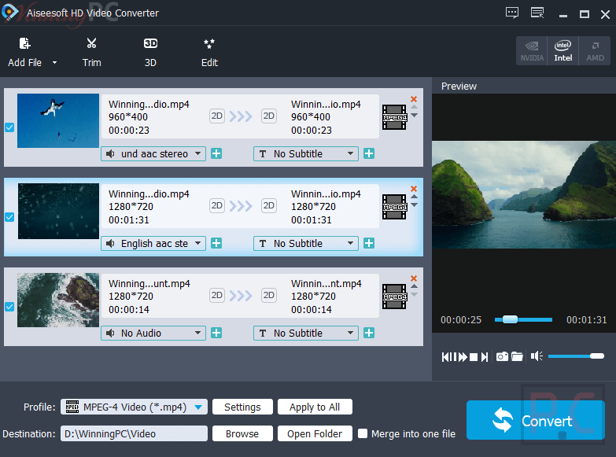Remove the 00:00:14 video with X
The height and width of the screenshot is (457, 616).
tap(414, 278)
